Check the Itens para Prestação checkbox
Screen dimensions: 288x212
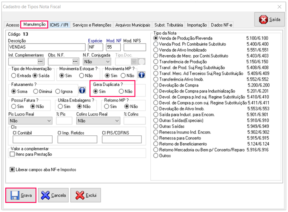(12, 154)
